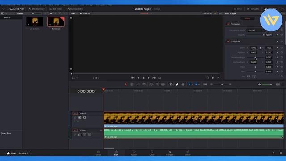Click the Overwrite clip icon
The image size is (286, 161).
157,85
